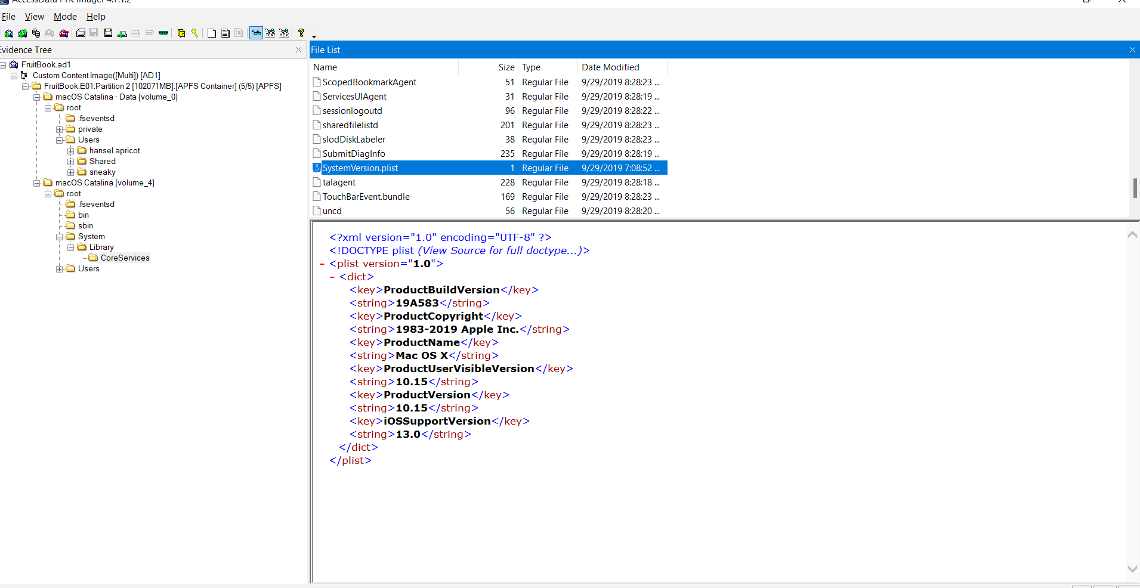Open the File menu
The height and width of the screenshot is (588, 1140).
[8, 17]
